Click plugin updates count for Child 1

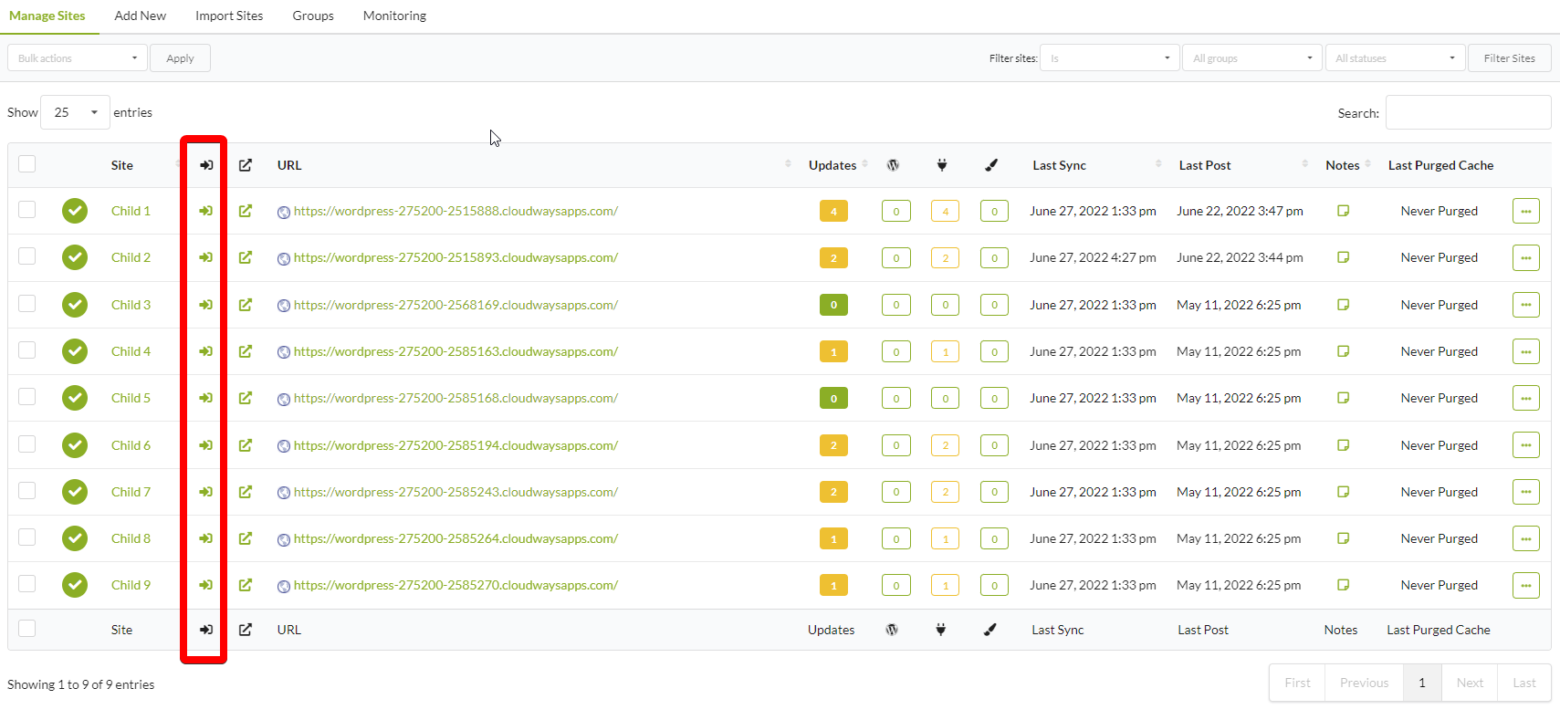click(x=945, y=211)
